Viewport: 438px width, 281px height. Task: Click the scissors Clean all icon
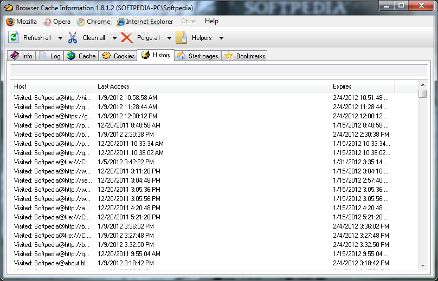(73, 38)
